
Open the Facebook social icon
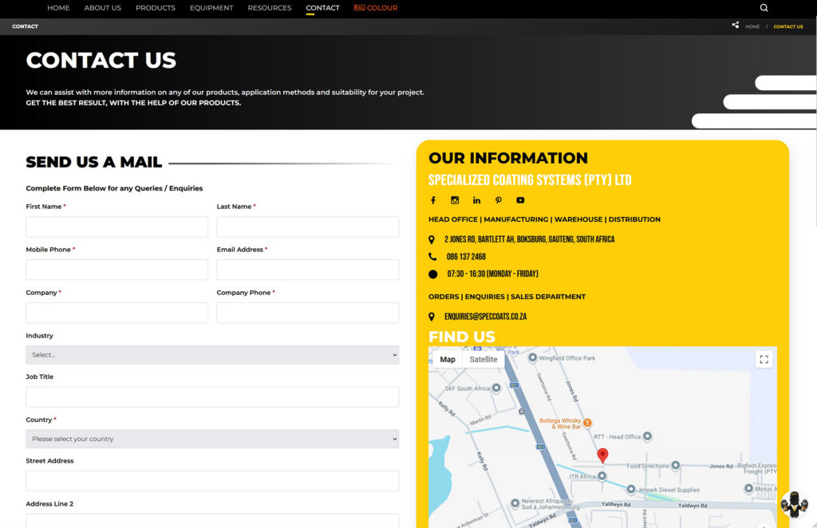point(432,200)
